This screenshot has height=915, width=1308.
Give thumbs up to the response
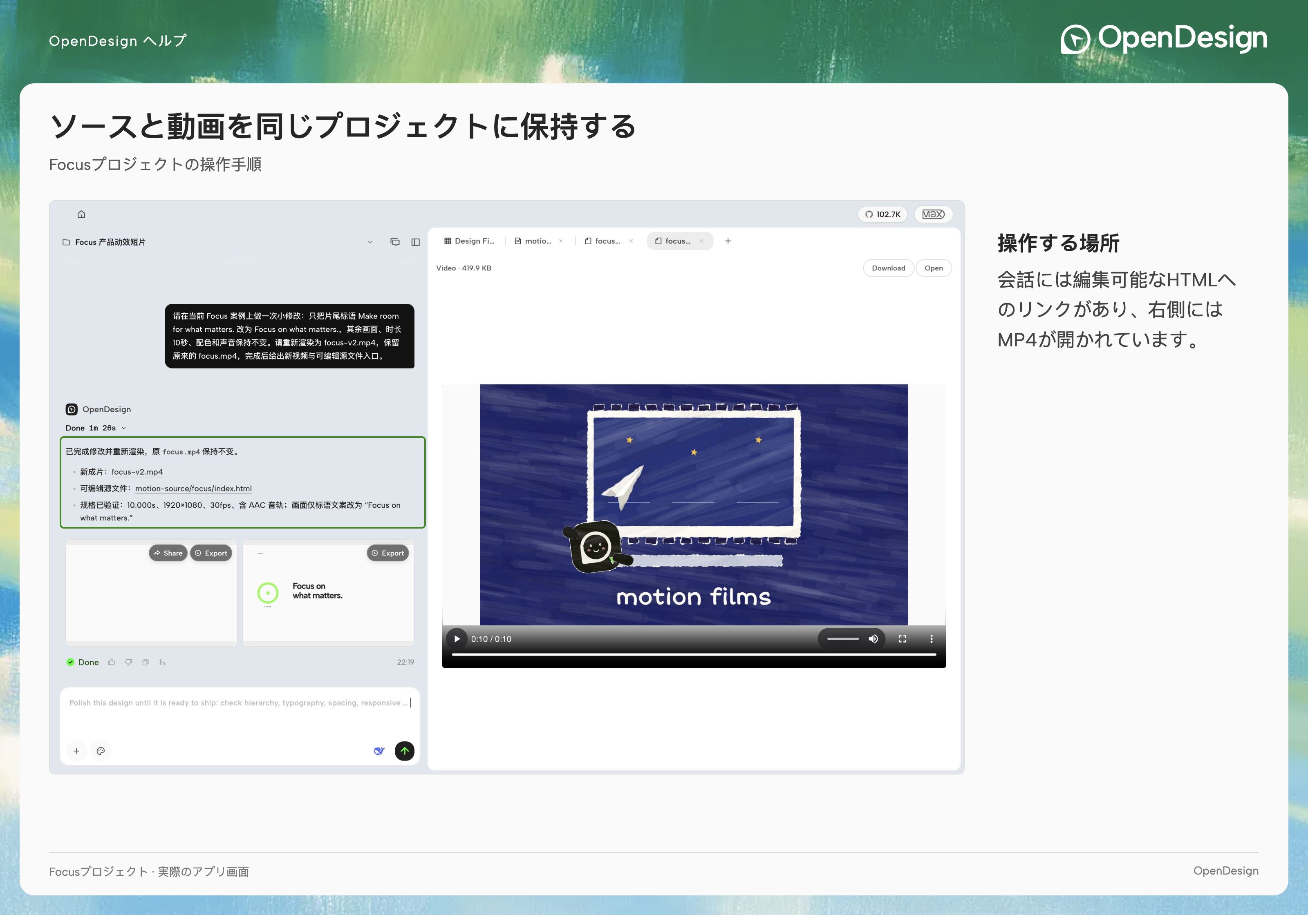coord(112,662)
